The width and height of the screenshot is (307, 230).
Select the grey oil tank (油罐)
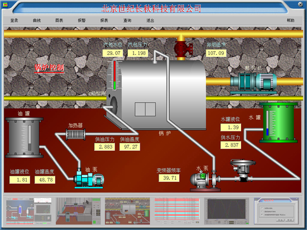point(24,137)
